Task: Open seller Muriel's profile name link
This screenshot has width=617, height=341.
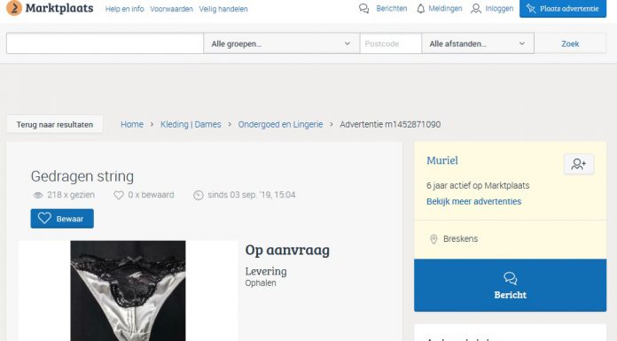Action: coord(442,160)
